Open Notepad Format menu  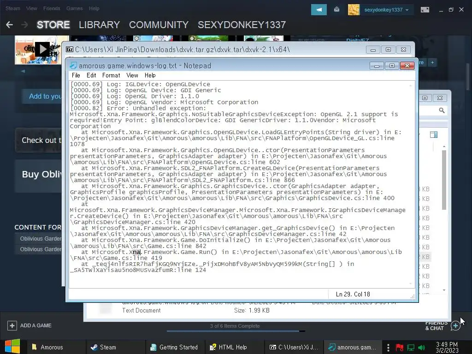tap(111, 75)
